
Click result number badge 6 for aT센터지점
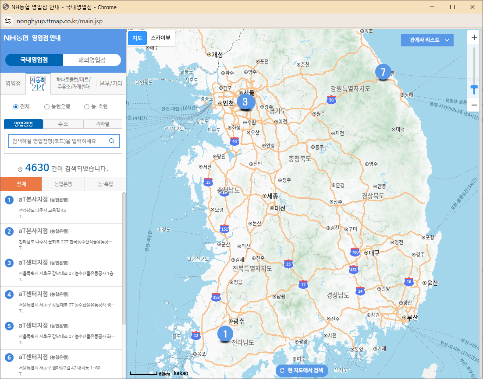tap(9, 358)
